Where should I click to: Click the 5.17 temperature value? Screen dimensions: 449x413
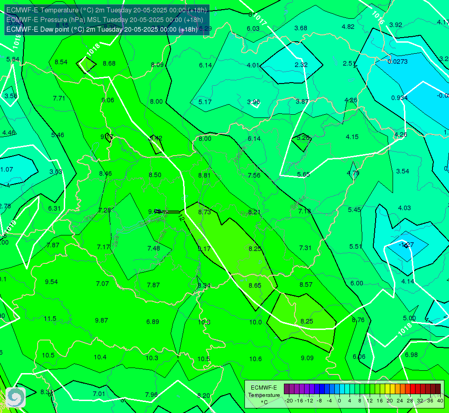tap(205, 102)
